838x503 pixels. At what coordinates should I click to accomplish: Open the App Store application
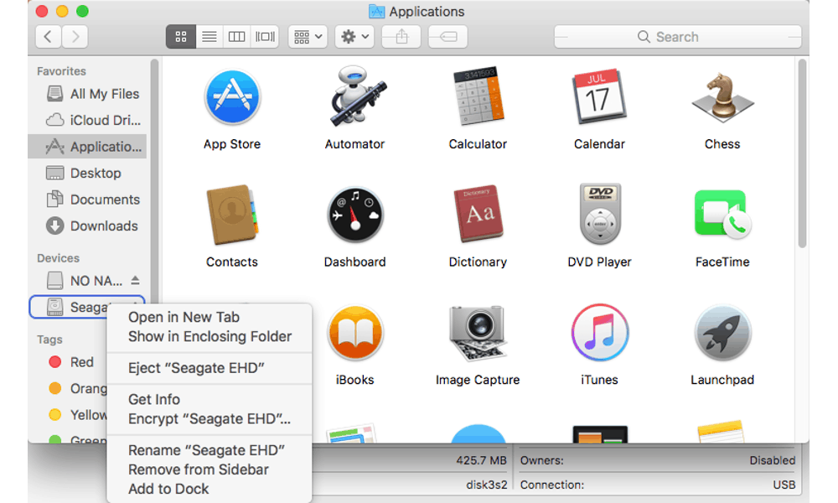pyautogui.click(x=232, y=98)
